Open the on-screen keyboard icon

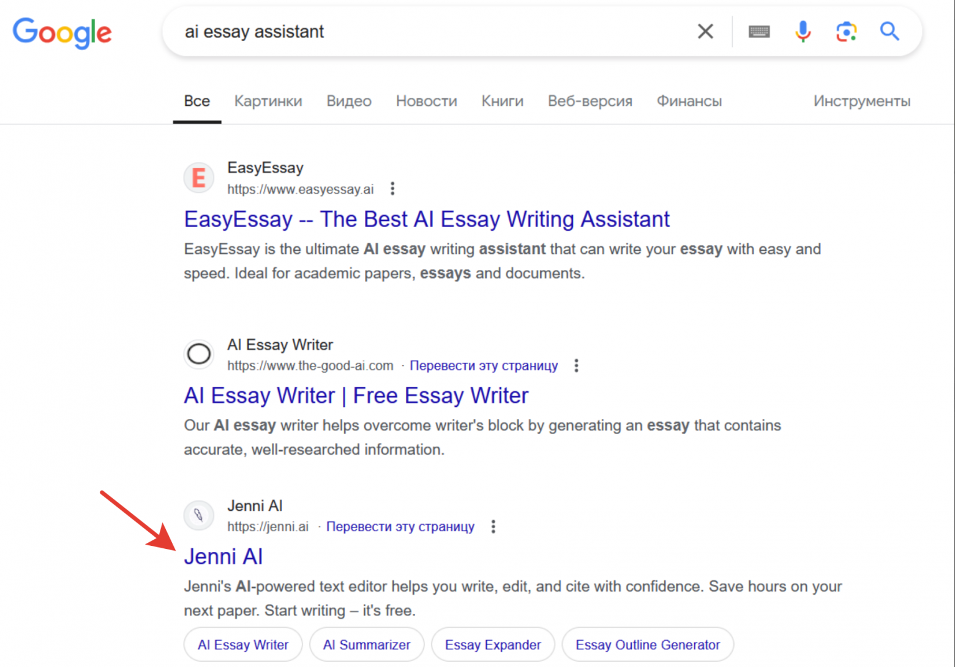(759, 31)
